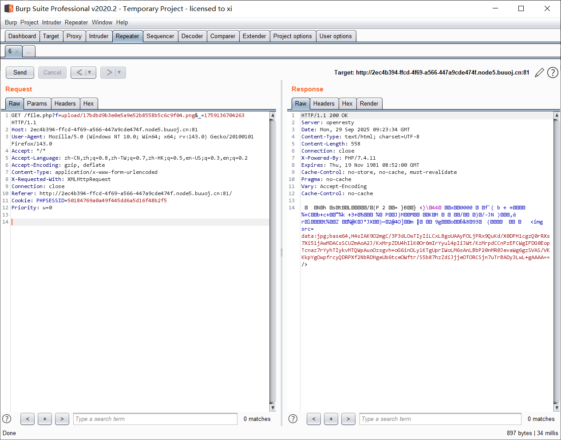The height and width of the screenshot is (440, 561).
Task: Click the Cancel button
Action: click(x=52, y=72)
